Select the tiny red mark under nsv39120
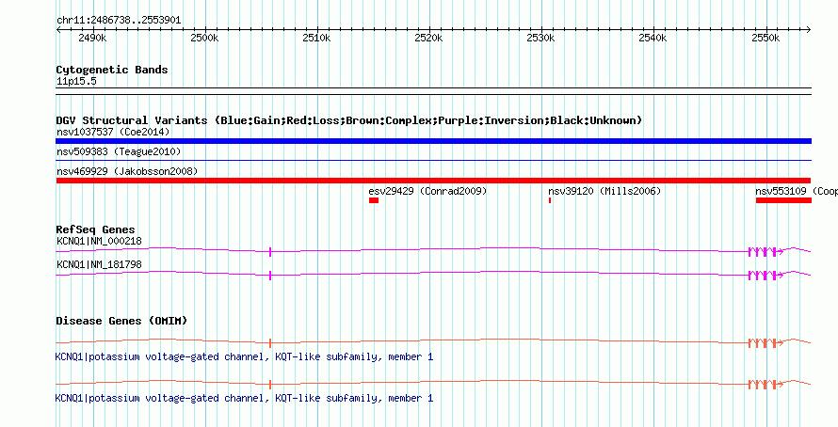 pos(549,200)
